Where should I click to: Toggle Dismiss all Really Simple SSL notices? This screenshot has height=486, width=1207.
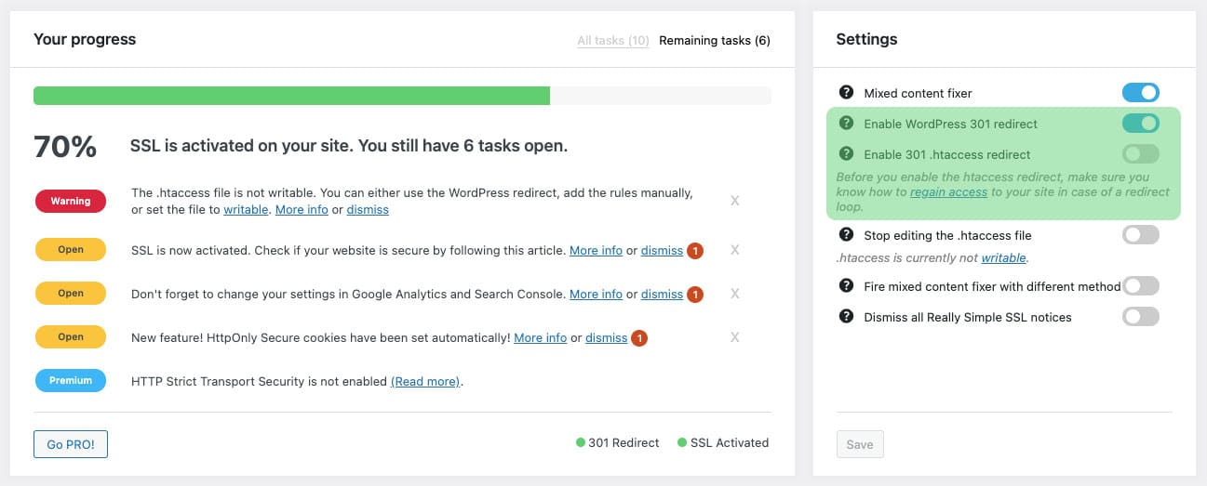pos(1141,317)
